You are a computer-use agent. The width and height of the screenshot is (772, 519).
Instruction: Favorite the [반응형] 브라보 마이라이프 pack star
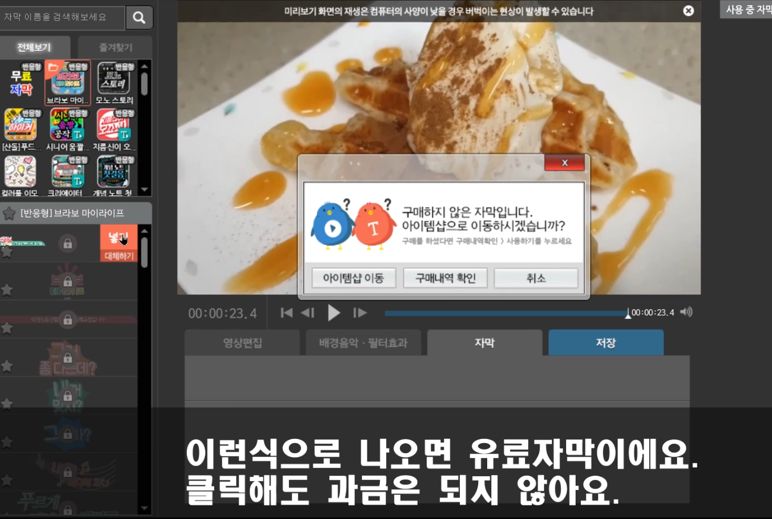pos(9,212)
